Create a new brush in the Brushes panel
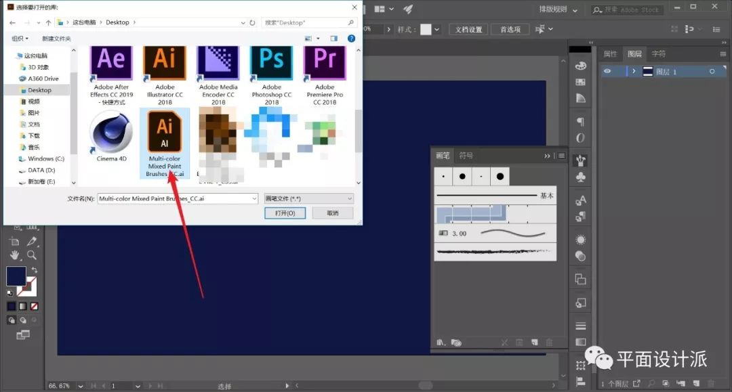 pos(535,343)
